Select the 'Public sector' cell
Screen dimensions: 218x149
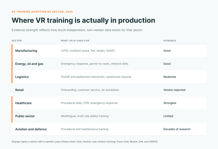(x=25, y=116)
